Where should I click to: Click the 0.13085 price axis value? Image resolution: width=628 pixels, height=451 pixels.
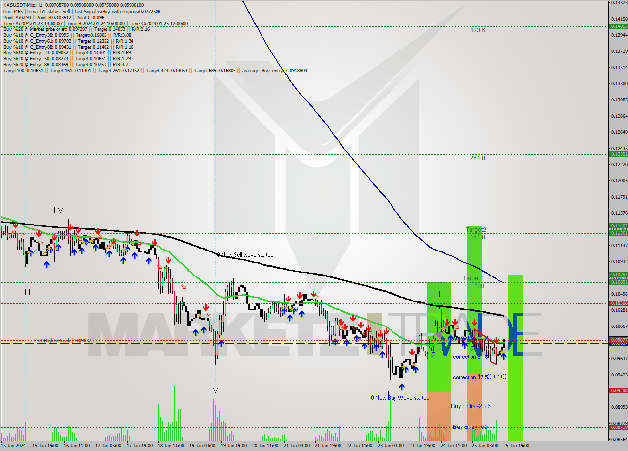pyautogui.click(x=619, y=100)
